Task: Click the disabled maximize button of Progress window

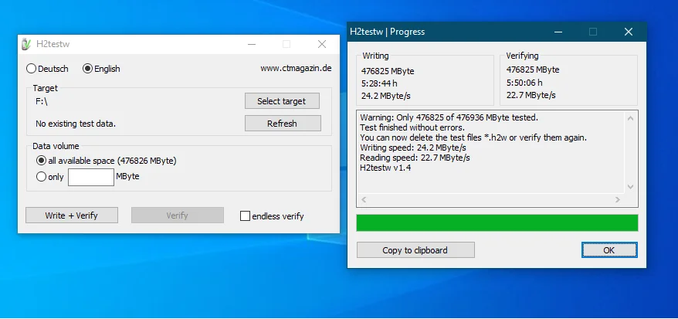Action: point(593,32)
